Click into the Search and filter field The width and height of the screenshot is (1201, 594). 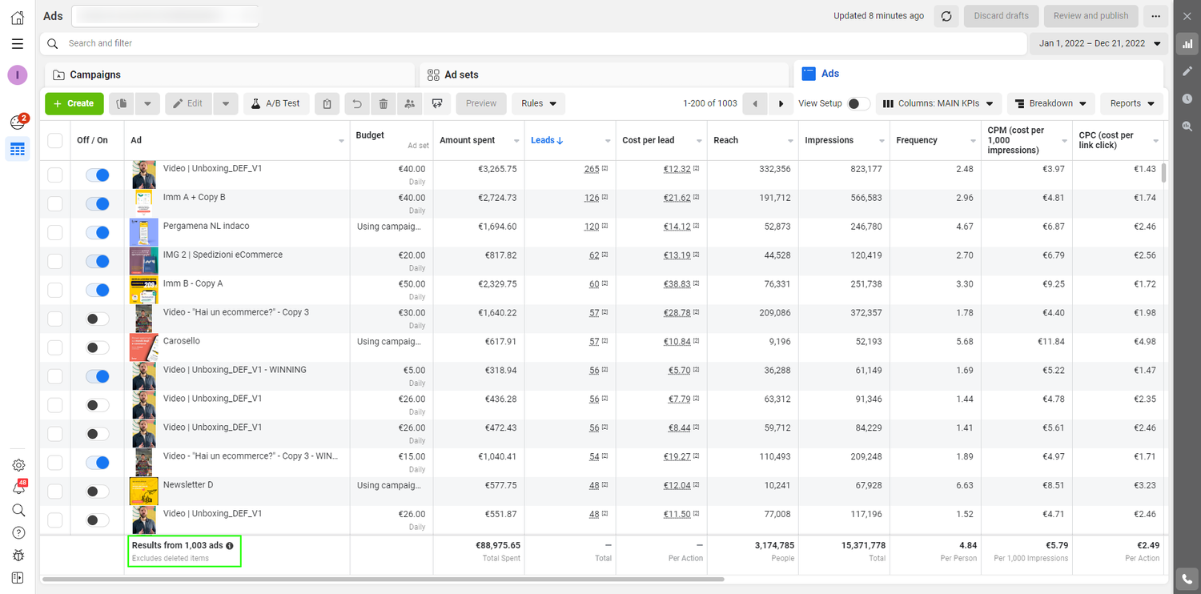(533, 43)
